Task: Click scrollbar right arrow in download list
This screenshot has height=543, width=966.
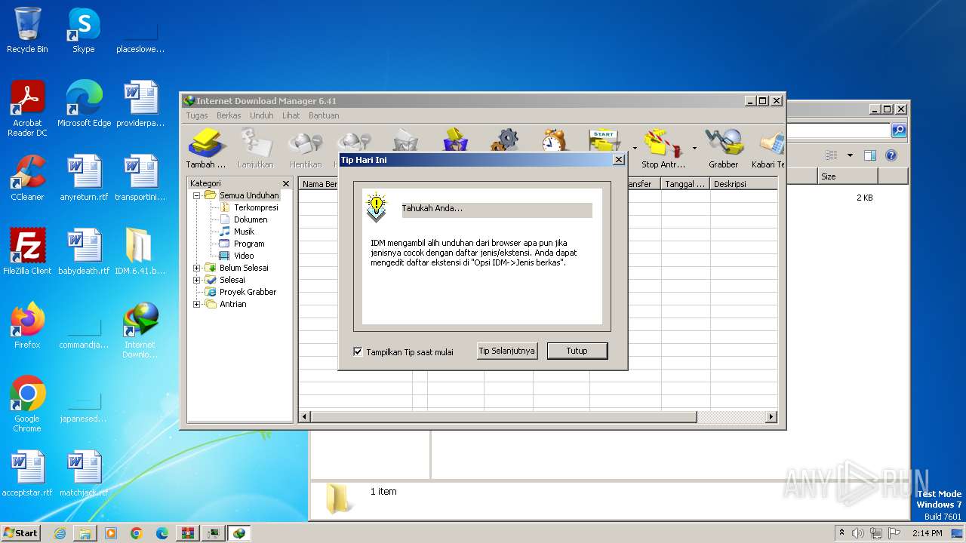Action: (771, 416)
